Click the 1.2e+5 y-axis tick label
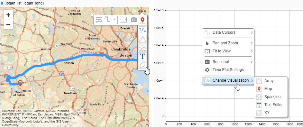Image resolution: width=303 pixels, height=127 pixels. coord(159,10)
